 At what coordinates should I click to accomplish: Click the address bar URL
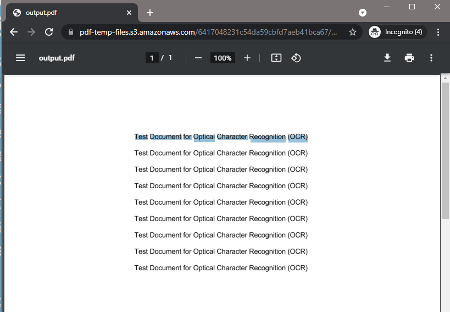209,32
